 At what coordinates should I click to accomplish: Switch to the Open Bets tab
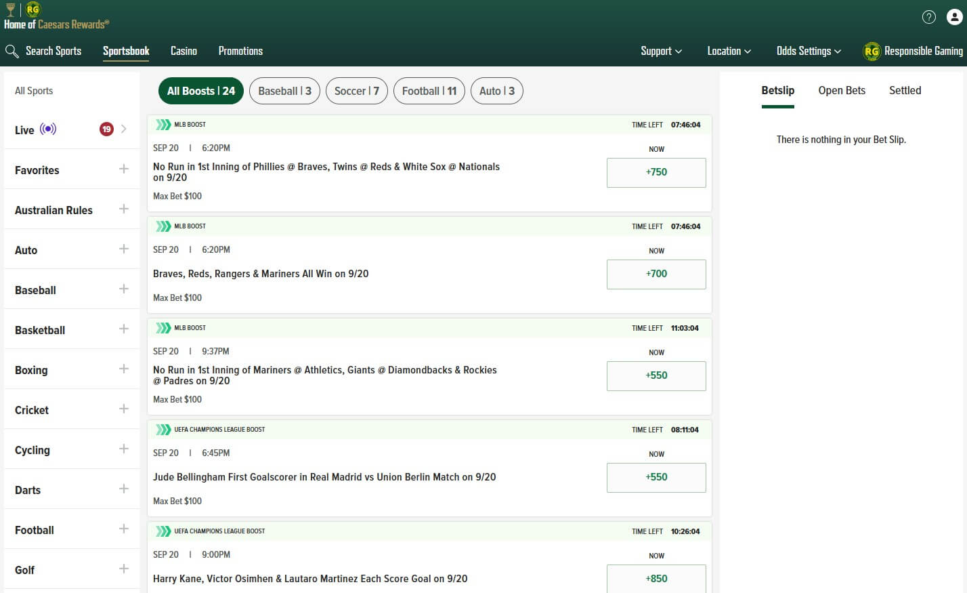842,91
